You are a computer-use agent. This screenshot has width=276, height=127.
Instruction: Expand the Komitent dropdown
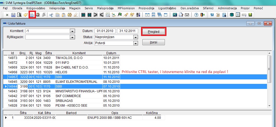click(72, 31)
